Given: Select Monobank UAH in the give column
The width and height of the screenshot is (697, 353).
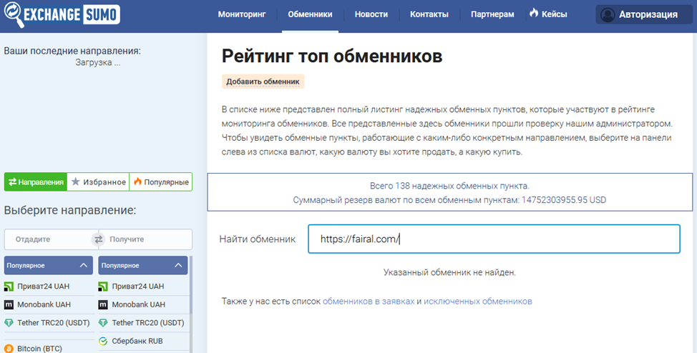Looking at the screenshot, I should [x=49, y=304].
